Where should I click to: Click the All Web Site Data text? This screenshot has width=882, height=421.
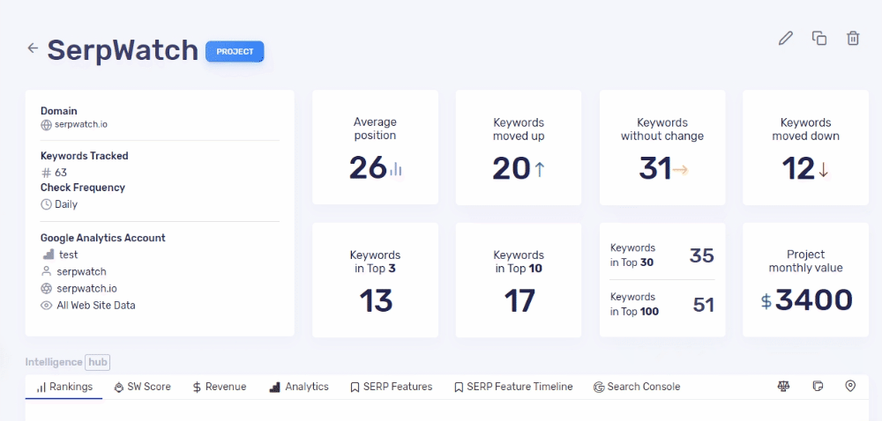(95, 306)
